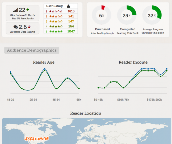Click the iBookstore Rank box

(x=23, y=12)
